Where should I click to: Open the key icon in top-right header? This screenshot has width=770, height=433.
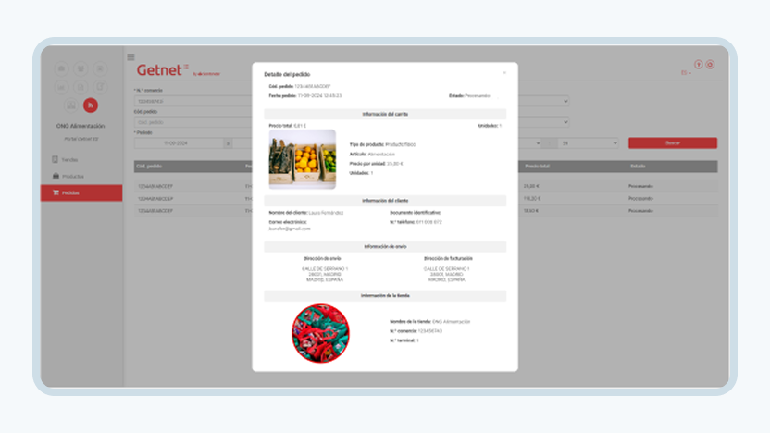pos(698,65)
